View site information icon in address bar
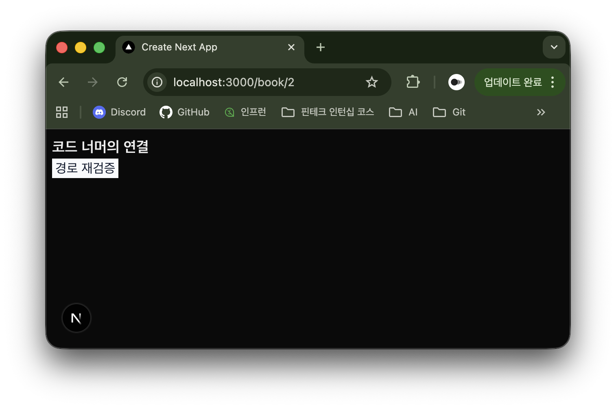 click(x=157, y=82)
